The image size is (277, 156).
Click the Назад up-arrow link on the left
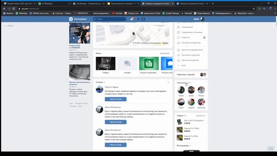pos(9,26)
